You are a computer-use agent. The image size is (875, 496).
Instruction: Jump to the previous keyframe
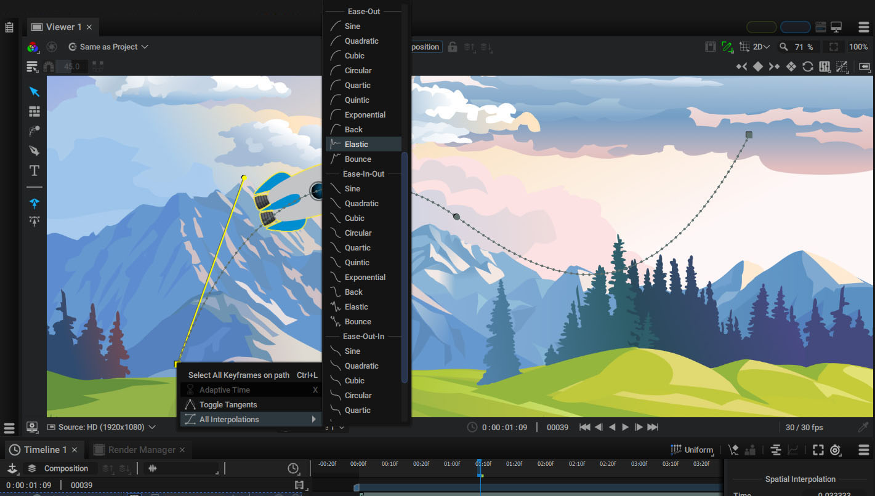point(741,66)
